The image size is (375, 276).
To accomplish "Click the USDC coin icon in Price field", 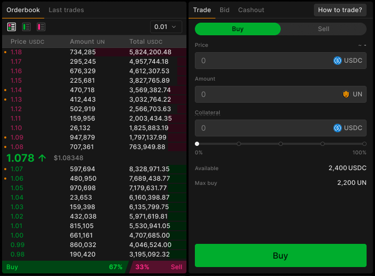I will point(338,61).
